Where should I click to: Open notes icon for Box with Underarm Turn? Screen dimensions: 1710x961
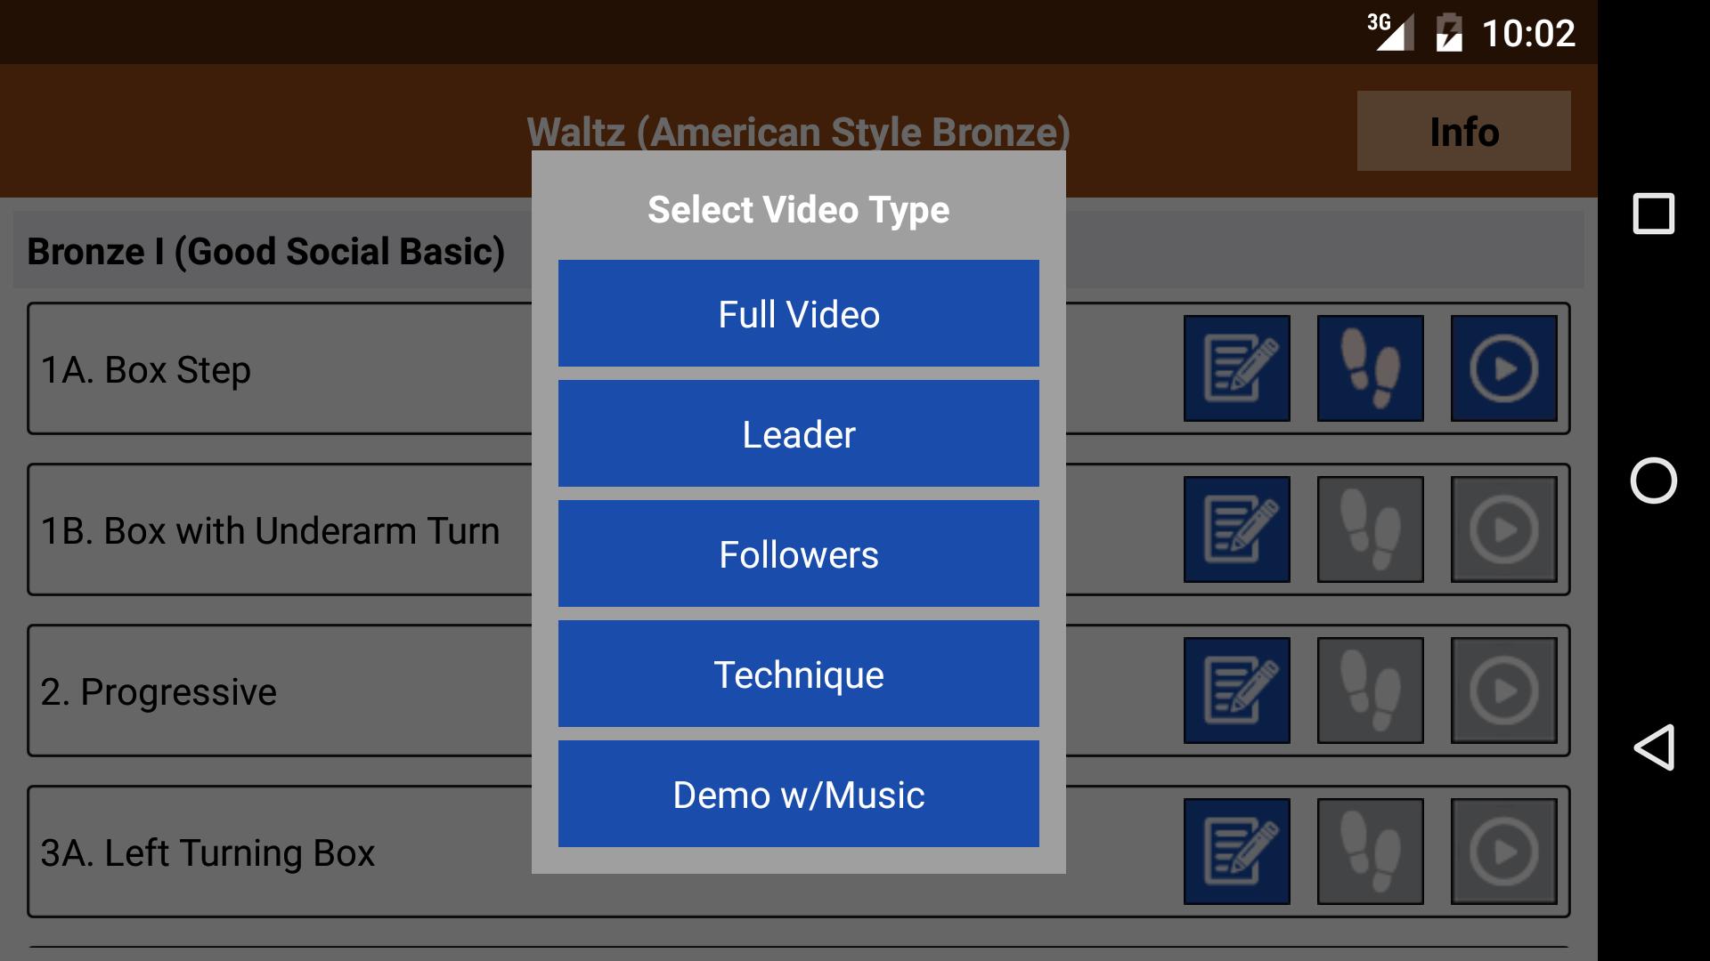(x=1236, y=529)
